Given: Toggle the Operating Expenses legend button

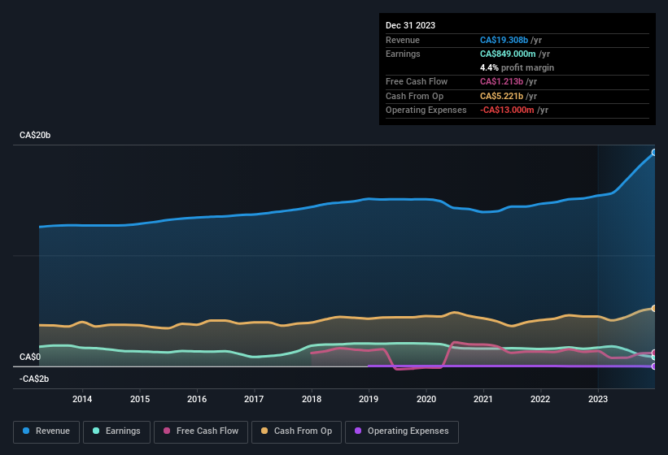Looking at the screenshot, I should 402,431.
